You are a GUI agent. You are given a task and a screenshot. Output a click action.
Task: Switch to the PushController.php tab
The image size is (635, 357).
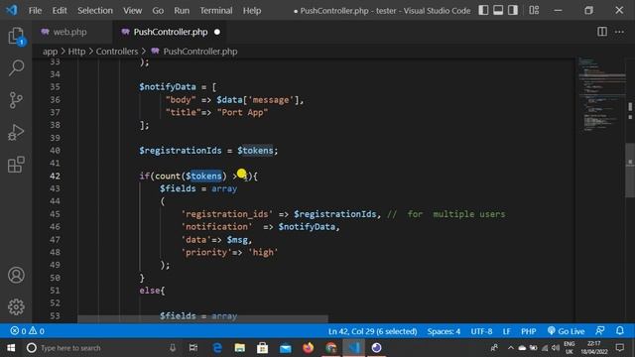(x=170, y=32)
